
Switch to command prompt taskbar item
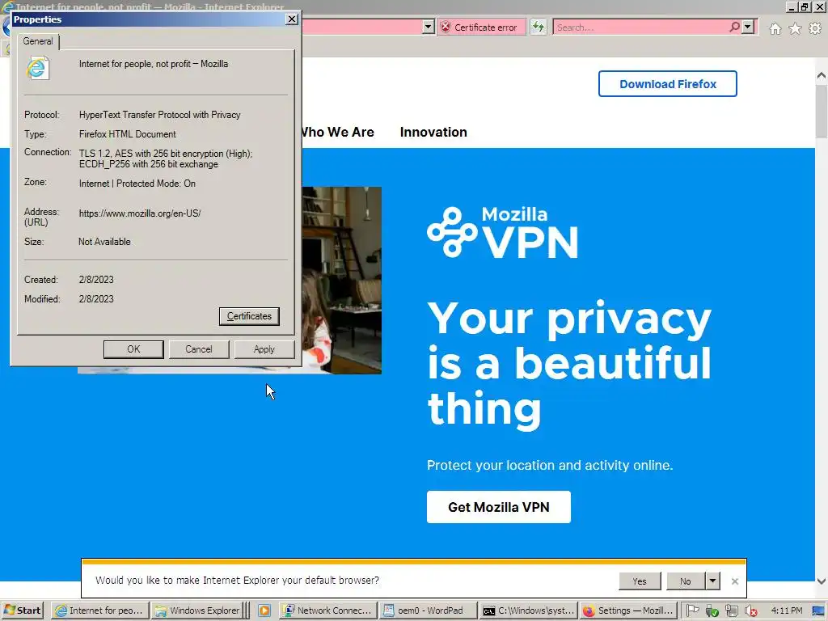click(528, 610)
